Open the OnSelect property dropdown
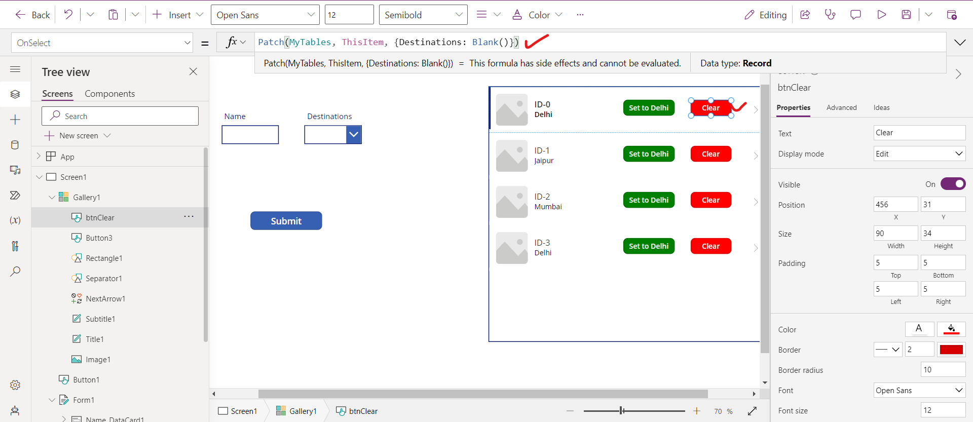Screen dimensions: 973x422 [x=187, y=43]
